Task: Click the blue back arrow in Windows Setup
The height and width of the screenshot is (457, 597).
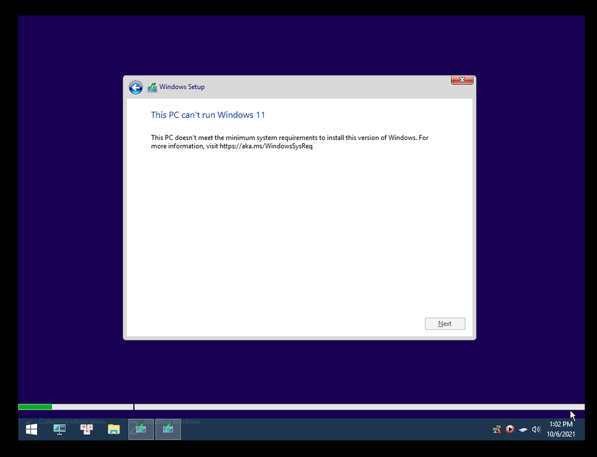Action: pos(135,87)
